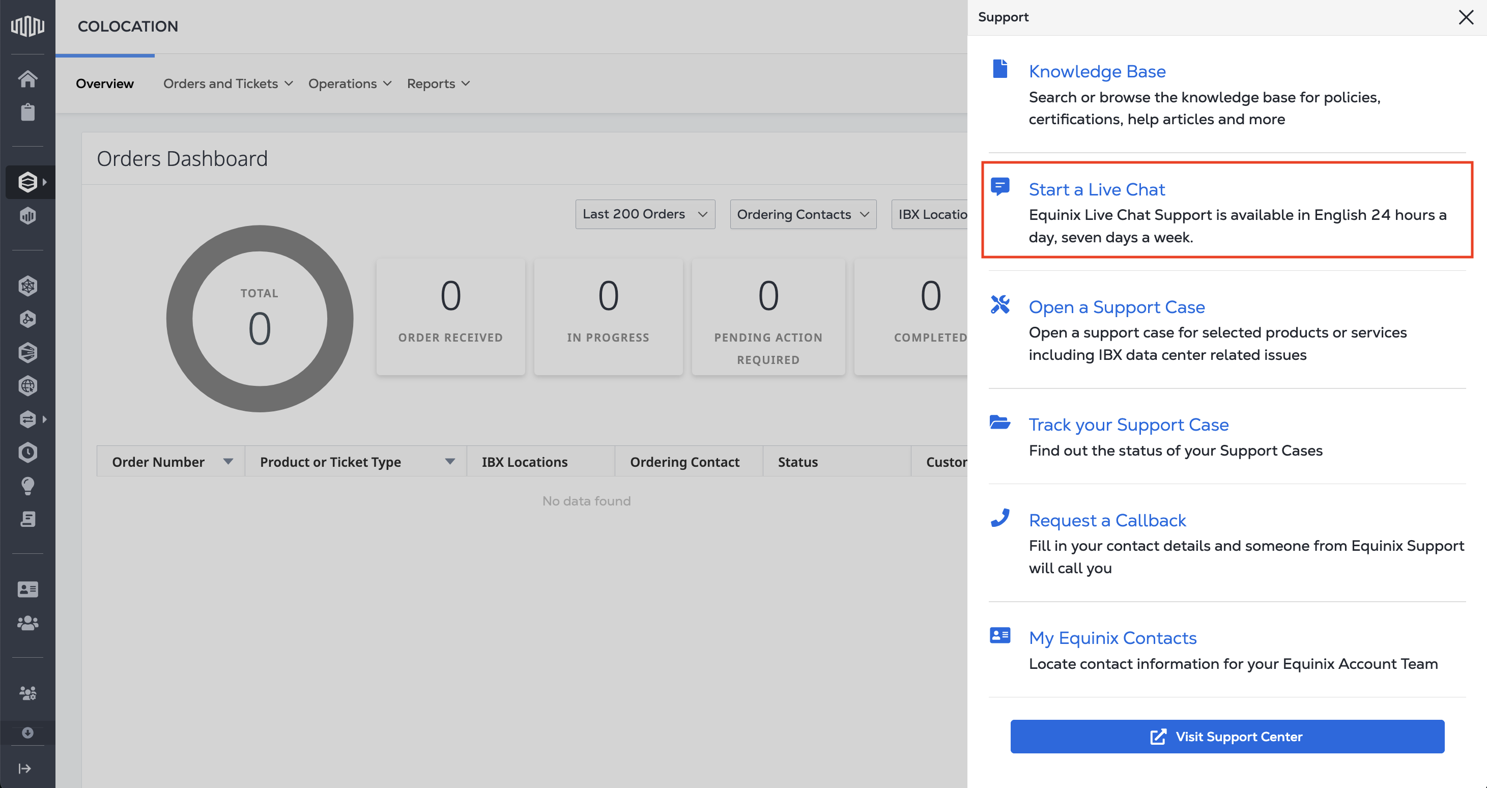Open the My Equinix Contacts link
Screen dimensions: 1487x788
tap(1112, 638)
